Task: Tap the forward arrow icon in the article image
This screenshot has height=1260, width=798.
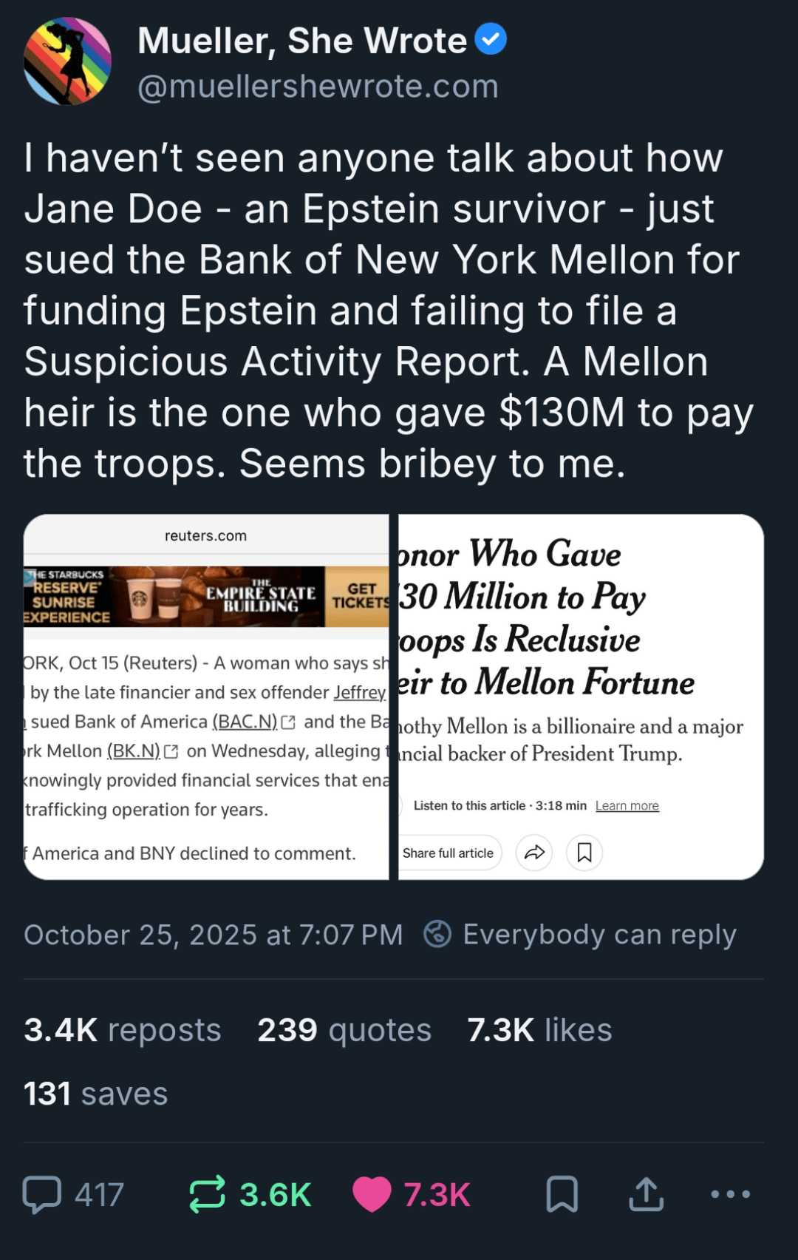Action: click(x=534, y=853)
